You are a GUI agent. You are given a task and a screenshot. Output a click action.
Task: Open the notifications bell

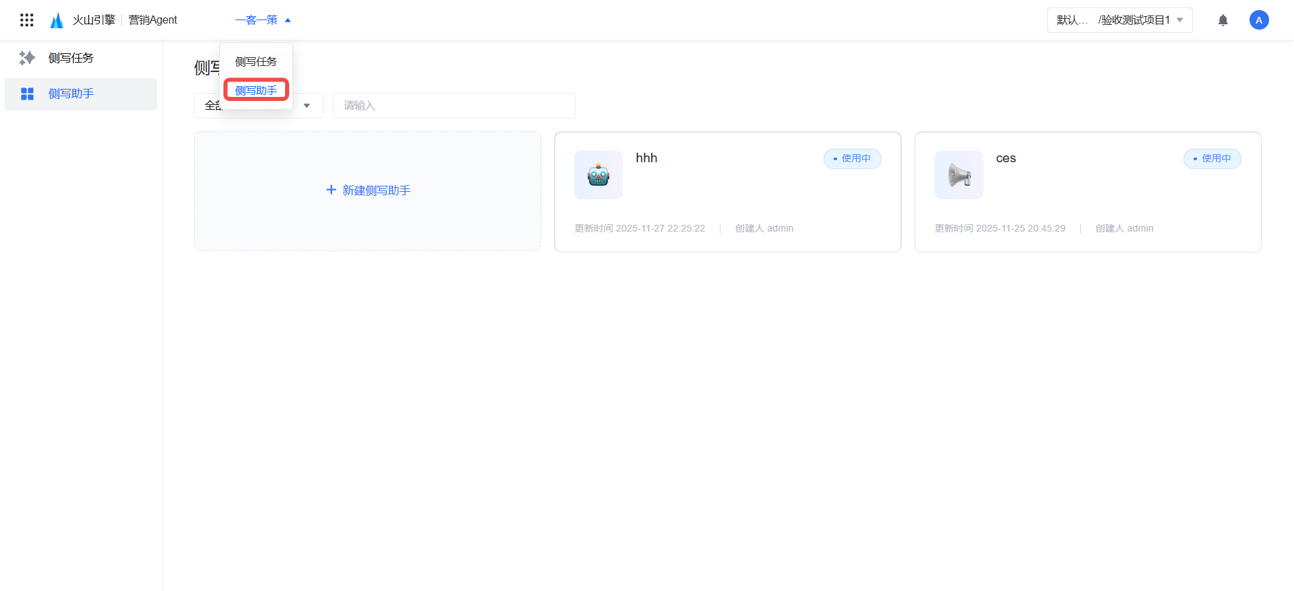point(1223,20)
